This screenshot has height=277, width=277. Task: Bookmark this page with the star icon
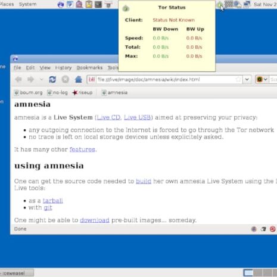(238, 80)
